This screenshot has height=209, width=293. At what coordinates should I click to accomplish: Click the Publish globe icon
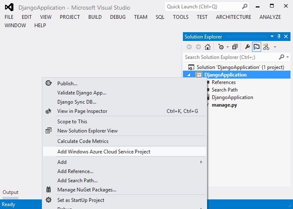49,83
